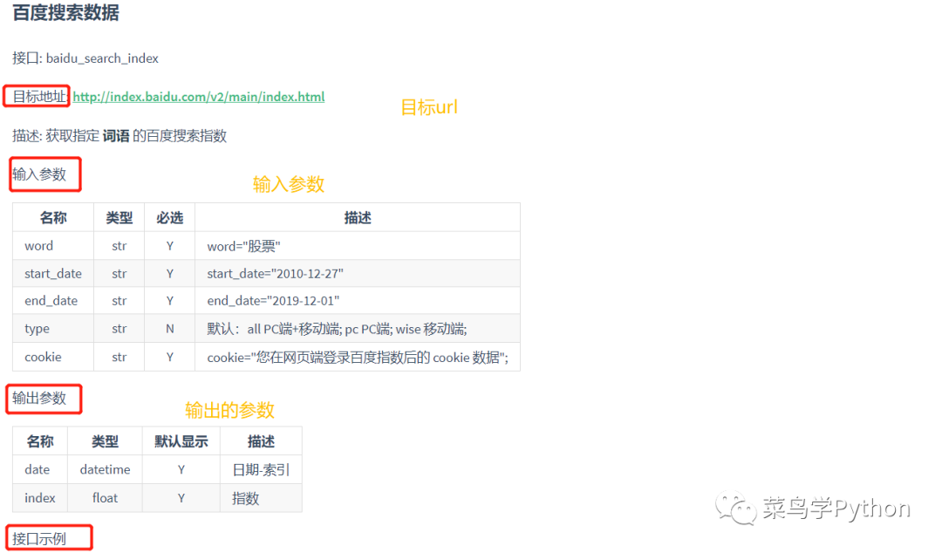Click the cookie description cell text
The width and height of the screenshot is (942, 553).
[358, 357]
